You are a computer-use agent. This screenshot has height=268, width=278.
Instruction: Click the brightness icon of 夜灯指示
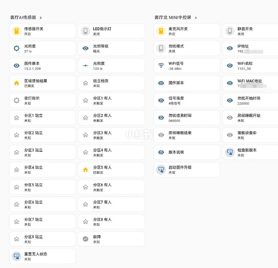pos(17,100)
